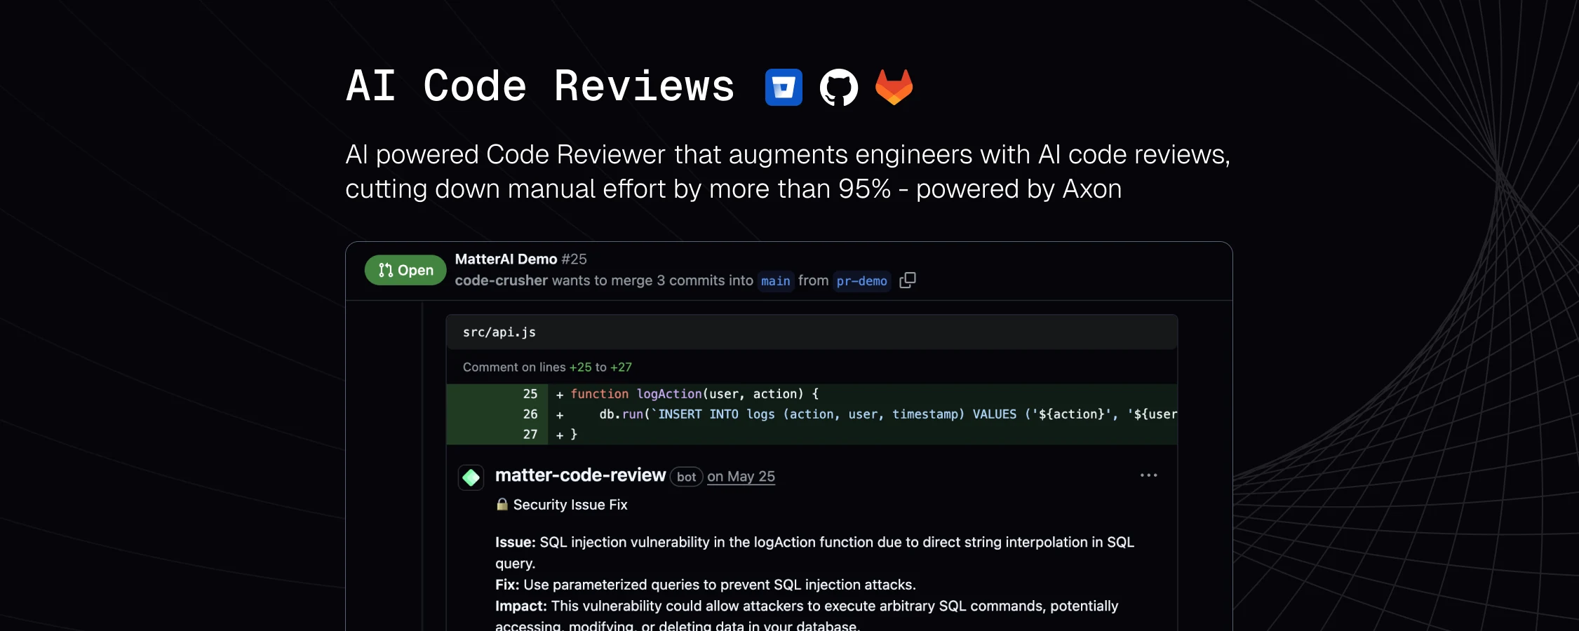Click the matter-code-review bot avatar
Screen dimensions: 1579x631
point(471,477)
